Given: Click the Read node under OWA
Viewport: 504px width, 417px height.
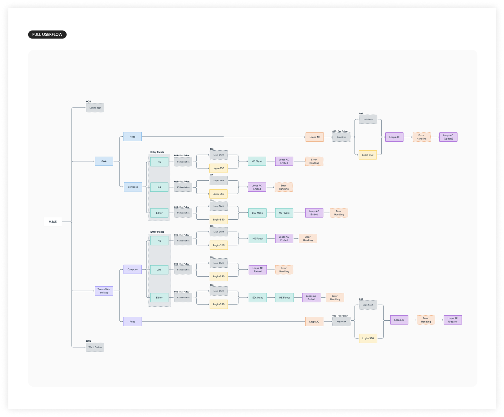Looking at the screenshot, I should (133, 136).
